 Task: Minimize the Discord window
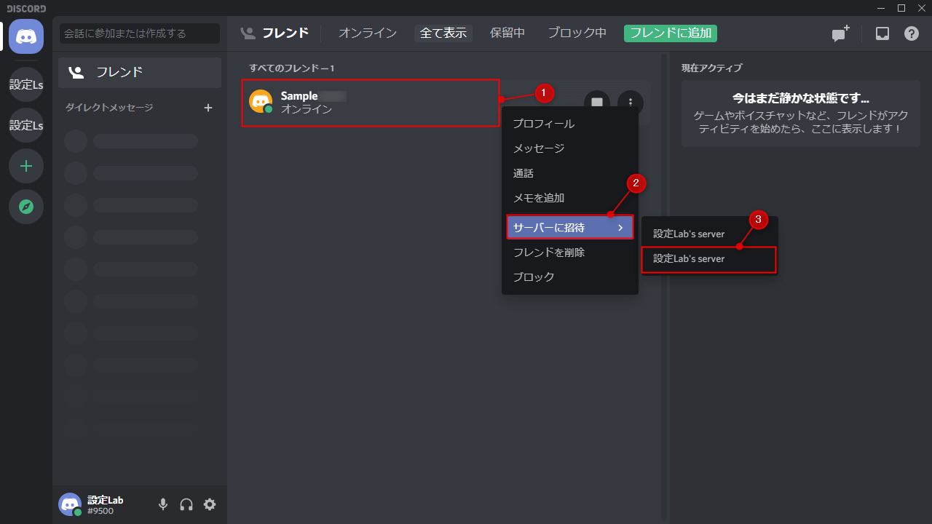click(x=882, y=8)
